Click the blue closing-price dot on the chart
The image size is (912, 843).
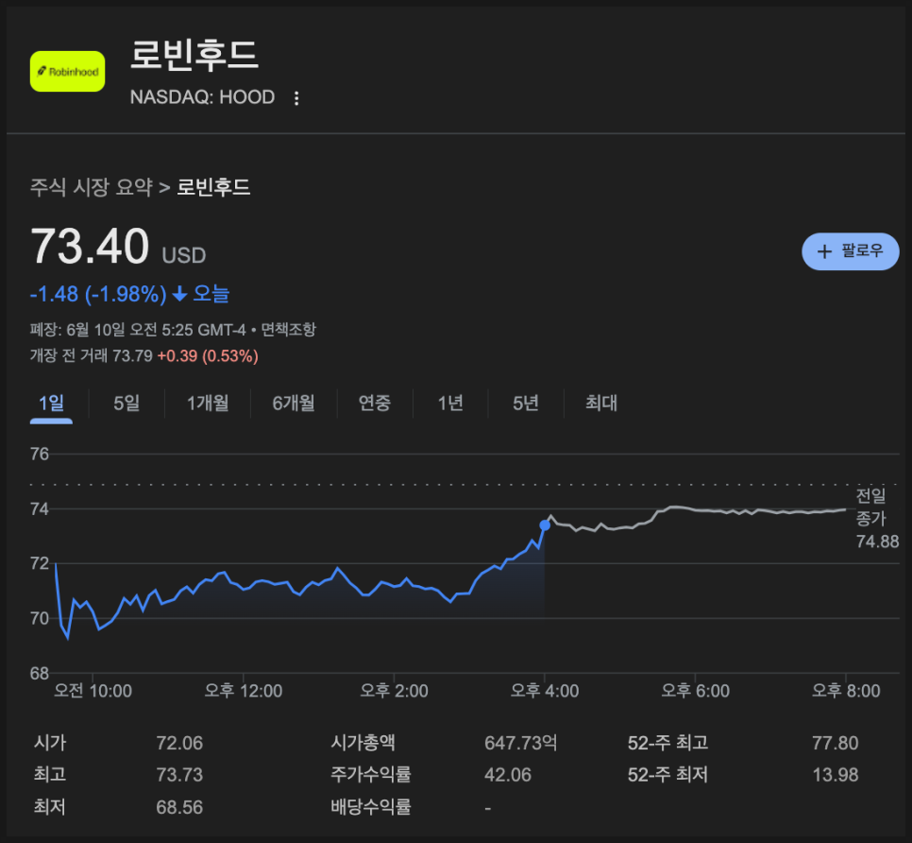point(545,525)
